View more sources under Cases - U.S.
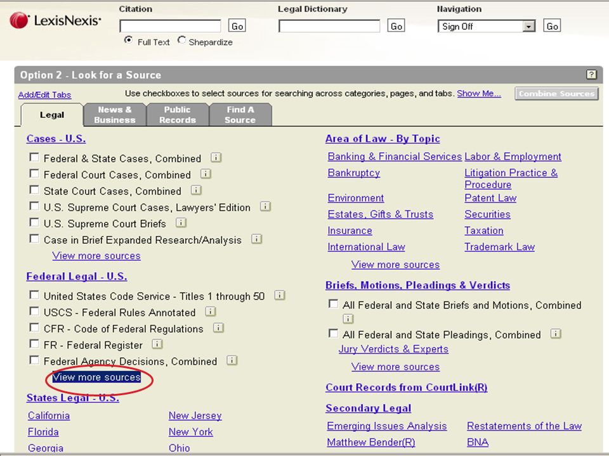609x456 pixels. 96,256
